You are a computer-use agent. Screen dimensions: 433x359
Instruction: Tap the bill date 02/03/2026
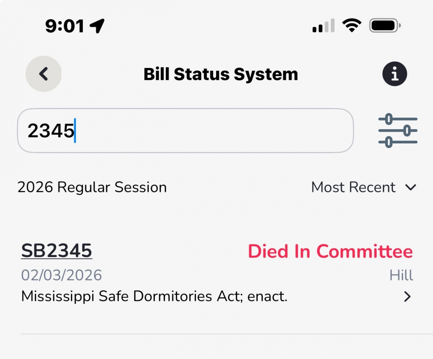[62, 275]
